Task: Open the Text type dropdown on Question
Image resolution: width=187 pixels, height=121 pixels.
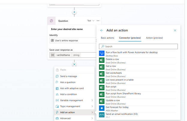Action: tap(91, 21)
